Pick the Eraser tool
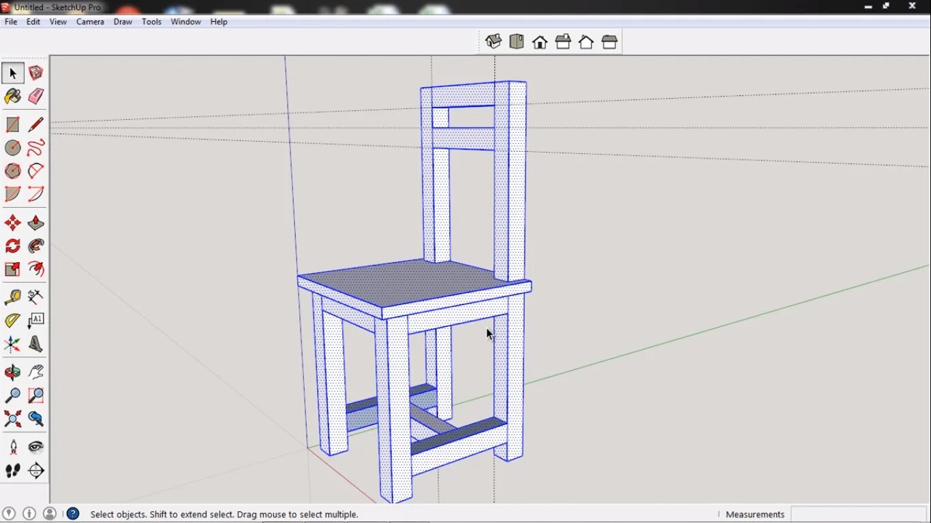 tap(36, 96)
